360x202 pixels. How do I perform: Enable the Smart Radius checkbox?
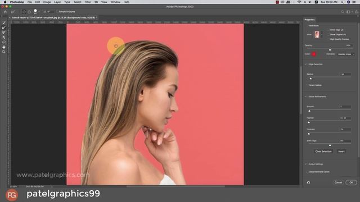[x=308, y=85]
